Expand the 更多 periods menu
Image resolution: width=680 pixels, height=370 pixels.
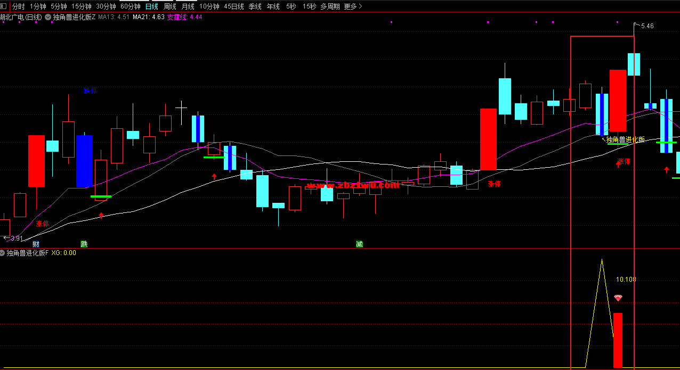[x=353, y=6]
